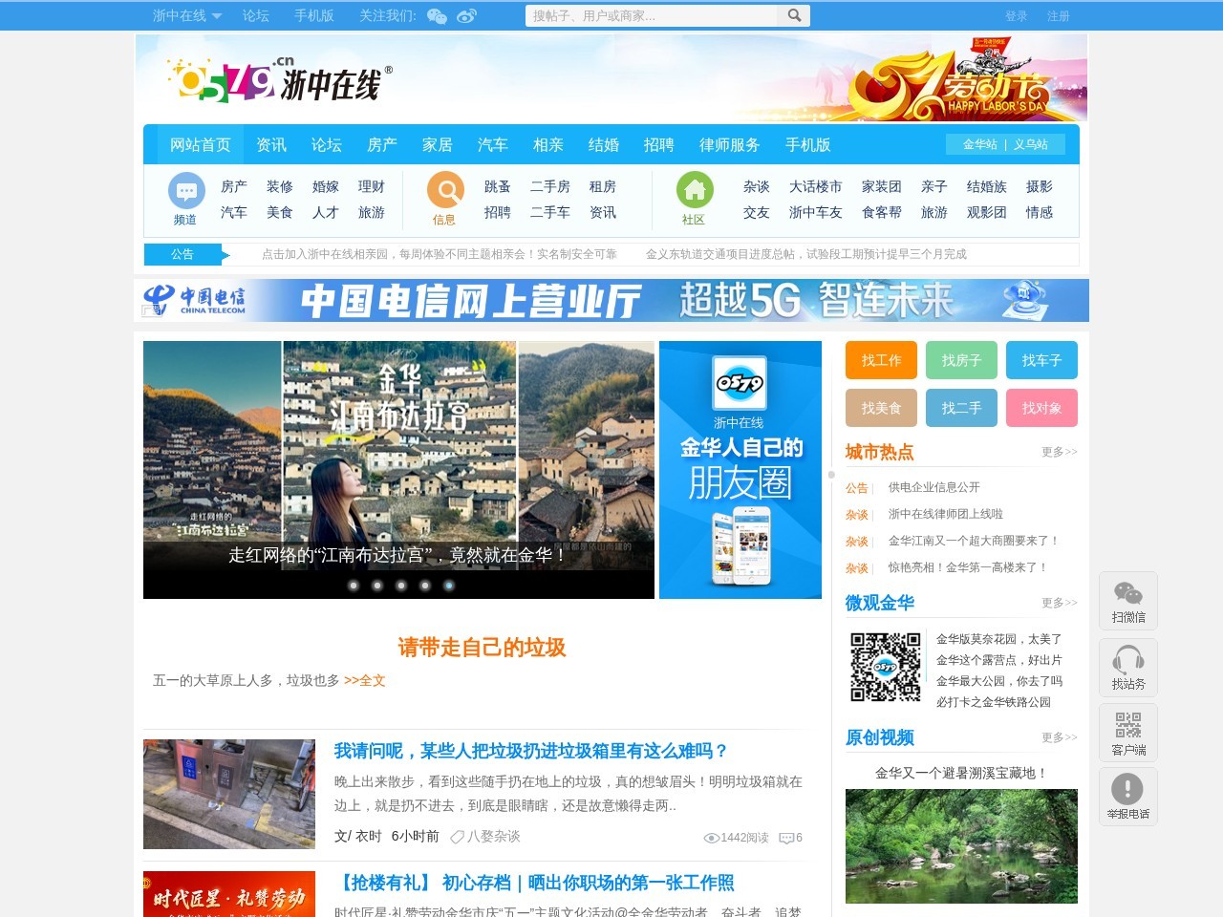This screenshot has width=1223, height=917.
Task: Open the 找站务 headset icon
Action: 1128,668
